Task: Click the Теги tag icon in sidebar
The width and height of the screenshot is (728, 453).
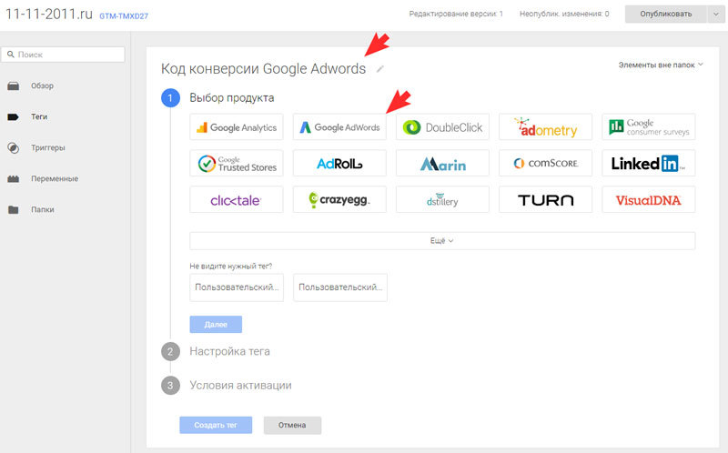Action: (x=14, y=117)
